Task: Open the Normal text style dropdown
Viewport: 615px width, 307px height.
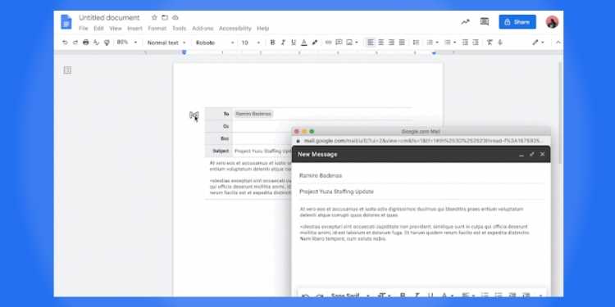Action: [166, 43]
